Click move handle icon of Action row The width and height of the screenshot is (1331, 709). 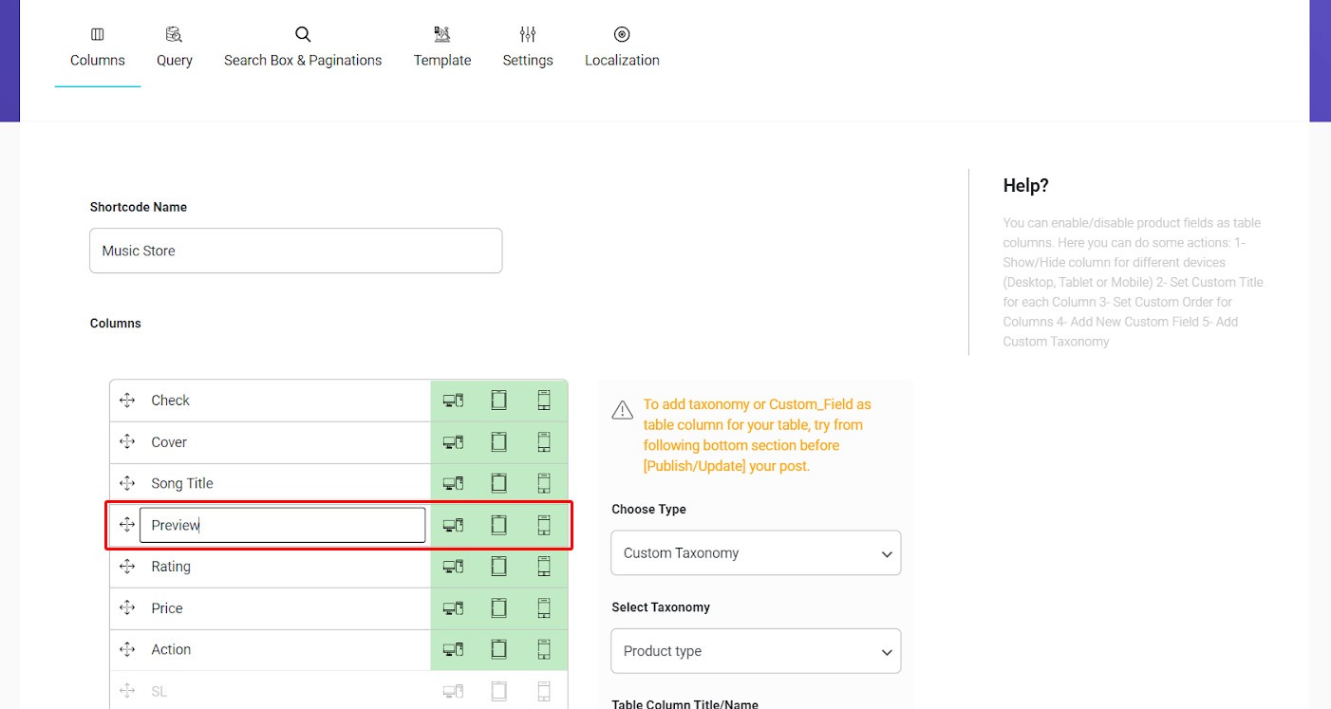tap(127, 649)
